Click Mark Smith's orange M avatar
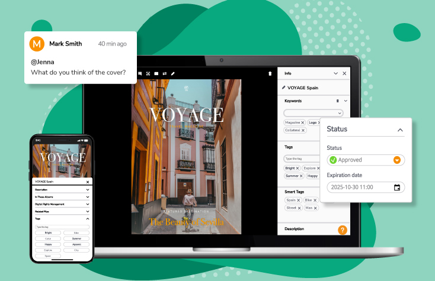 pos(37,44)
